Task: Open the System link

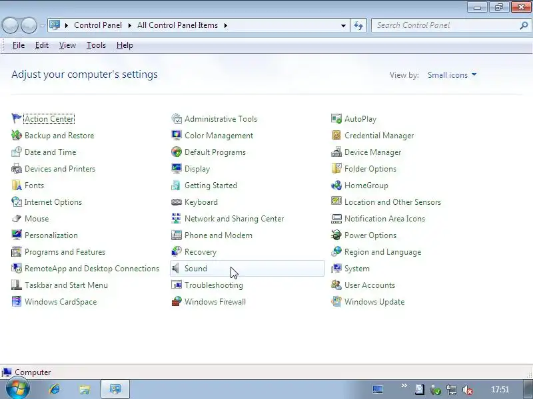Action: click(x=357, y=269)
